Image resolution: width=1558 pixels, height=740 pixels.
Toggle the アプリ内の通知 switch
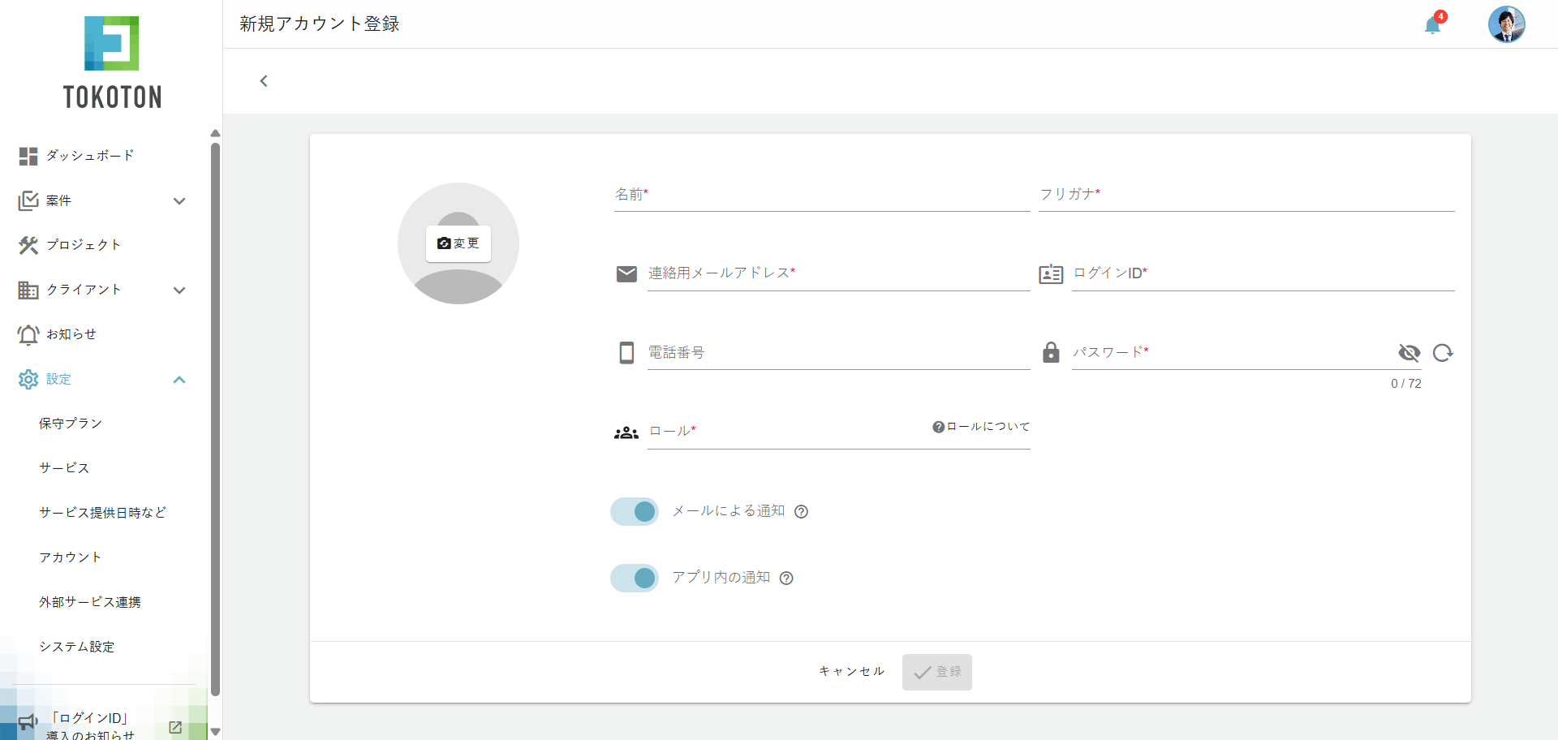635,578
